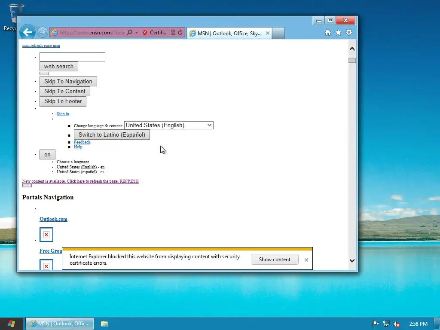Click Skip To Content button

pyautogui.click(x=65, y=91)
